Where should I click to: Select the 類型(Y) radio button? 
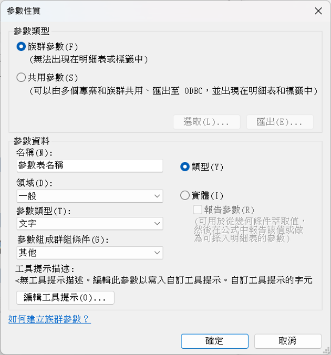click(x=184, y=166)
